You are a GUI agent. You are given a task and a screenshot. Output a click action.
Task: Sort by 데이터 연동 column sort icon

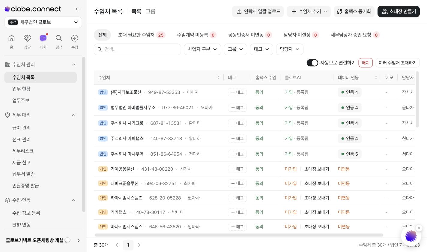pos(376,77)
